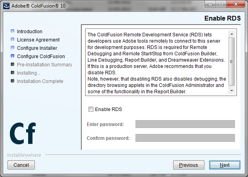Click the Confirm password field

click(x=185, y=138)
